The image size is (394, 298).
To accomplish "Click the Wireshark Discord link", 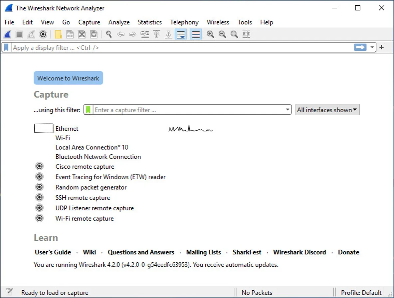I will pyautogui.click(x=299, y=252).
